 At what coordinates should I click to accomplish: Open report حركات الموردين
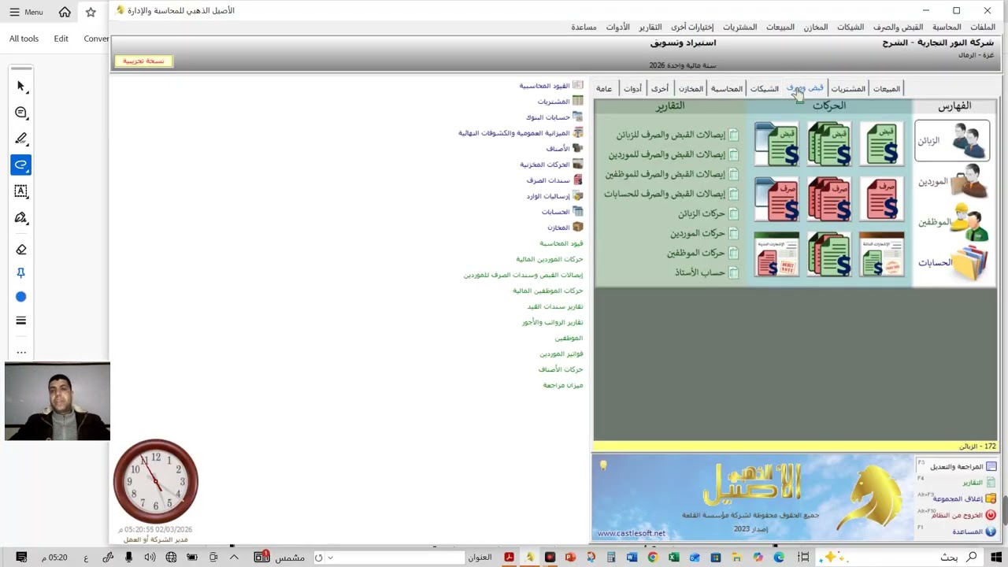(x=704, y=233)
